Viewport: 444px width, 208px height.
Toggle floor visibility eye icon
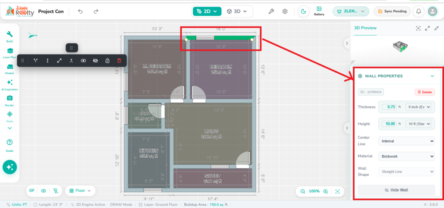(x=44, y=191)
